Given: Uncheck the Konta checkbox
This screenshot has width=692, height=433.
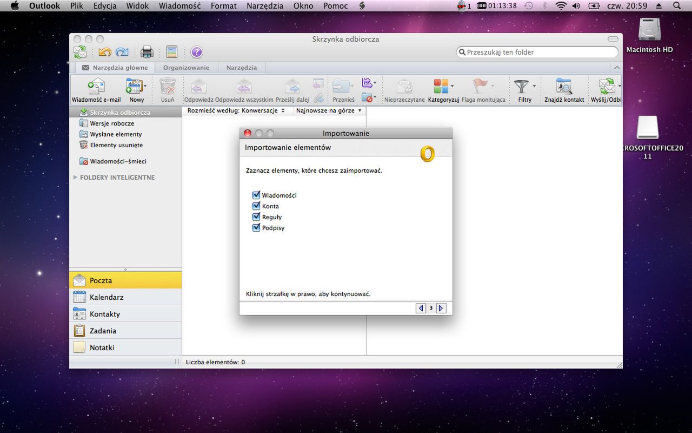Looking at the screenshot, I should (x=256, y=206).
